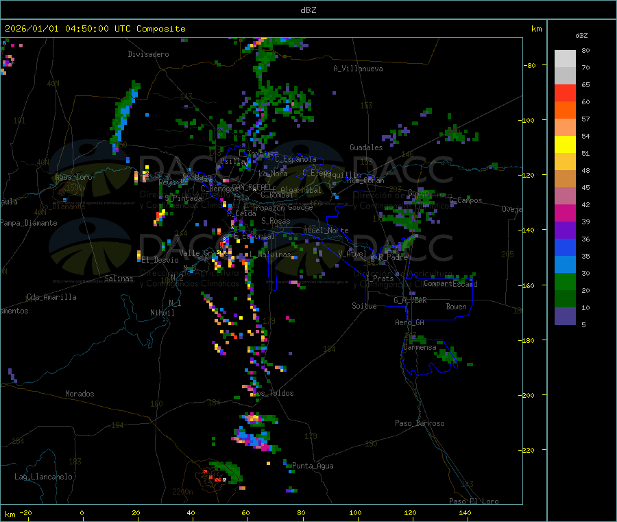The height and width of the screenshot is (522, 617).
Task: Click the '140' tick on horizontal axis
Action: coord(465,512)
